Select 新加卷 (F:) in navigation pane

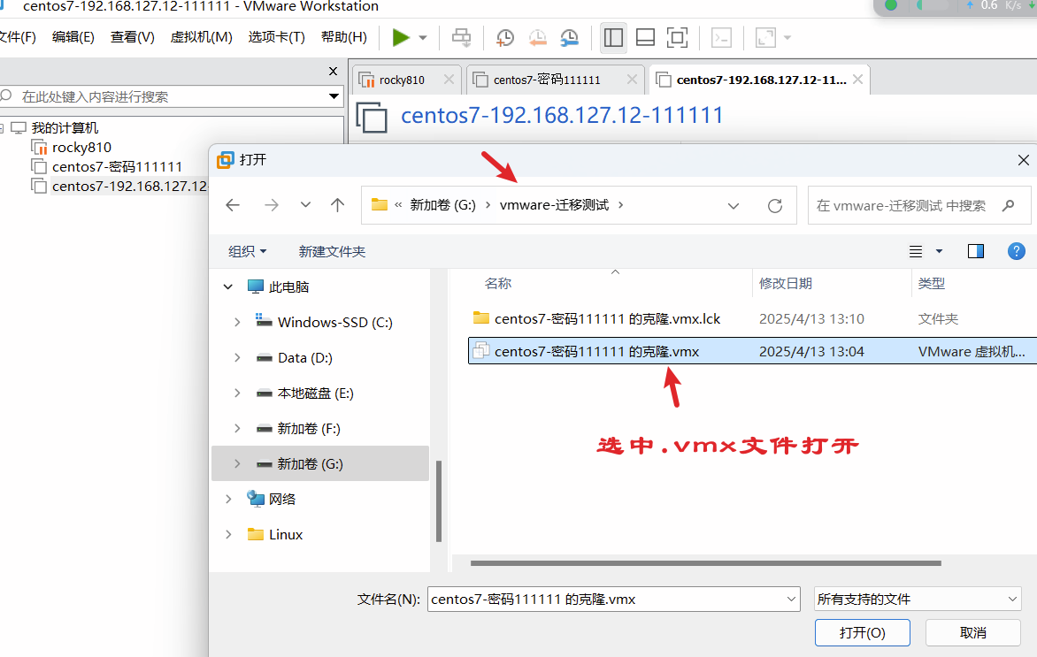tap(308, 428)
